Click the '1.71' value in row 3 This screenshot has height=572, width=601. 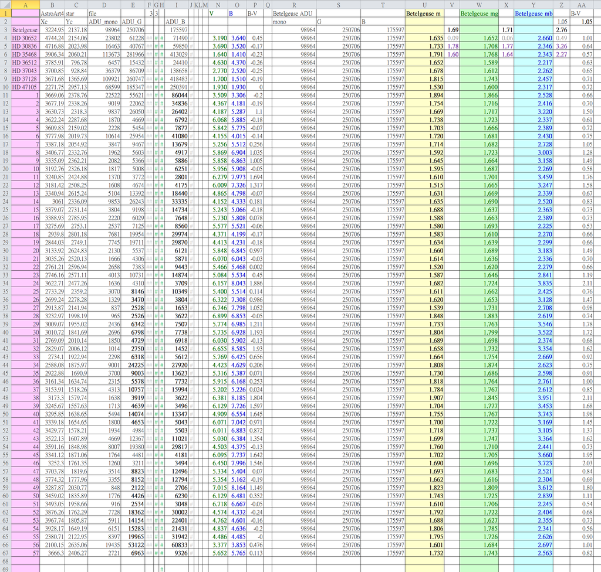(507, 30)
